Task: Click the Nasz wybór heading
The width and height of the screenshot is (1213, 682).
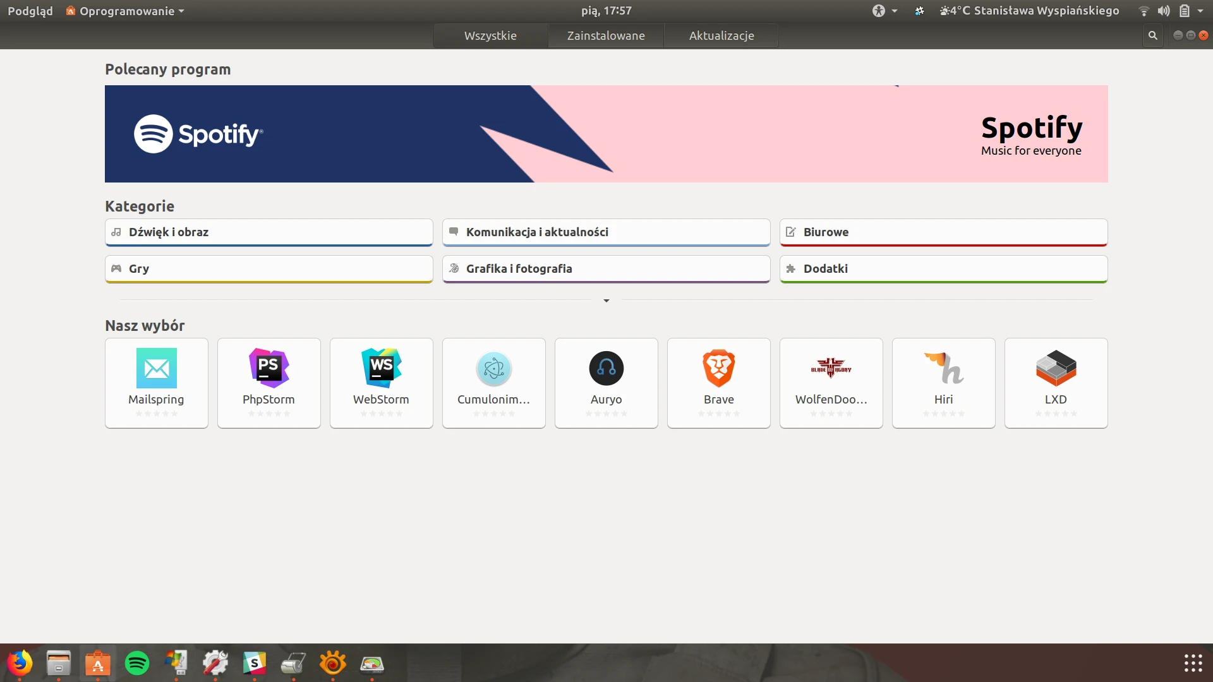Action: [145, 326]
